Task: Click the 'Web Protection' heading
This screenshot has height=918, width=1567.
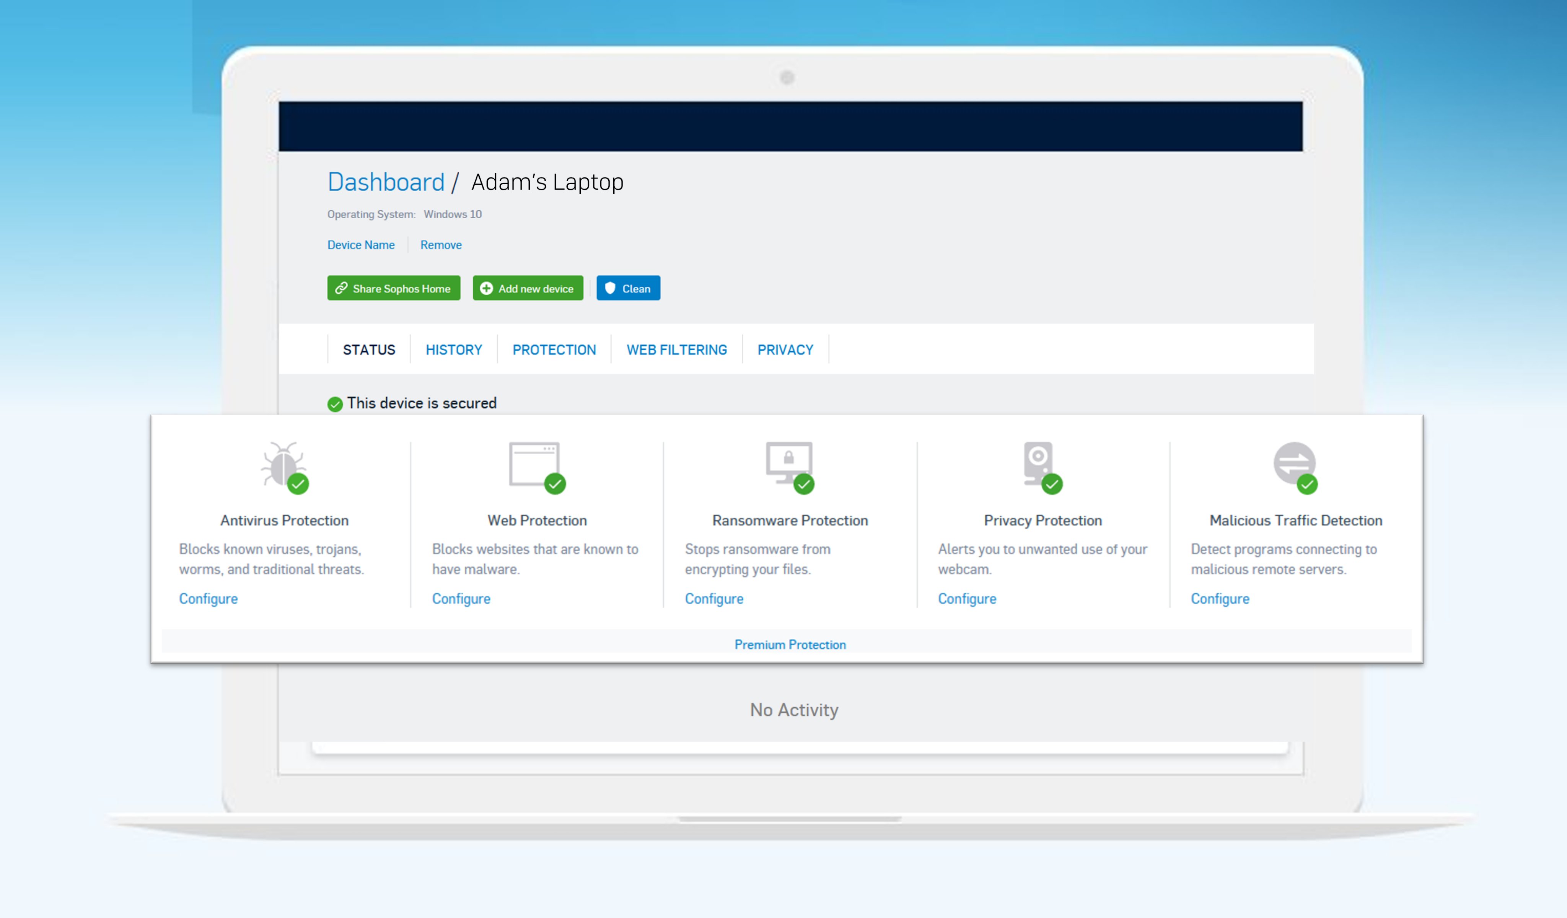Action: coord(537,521)
